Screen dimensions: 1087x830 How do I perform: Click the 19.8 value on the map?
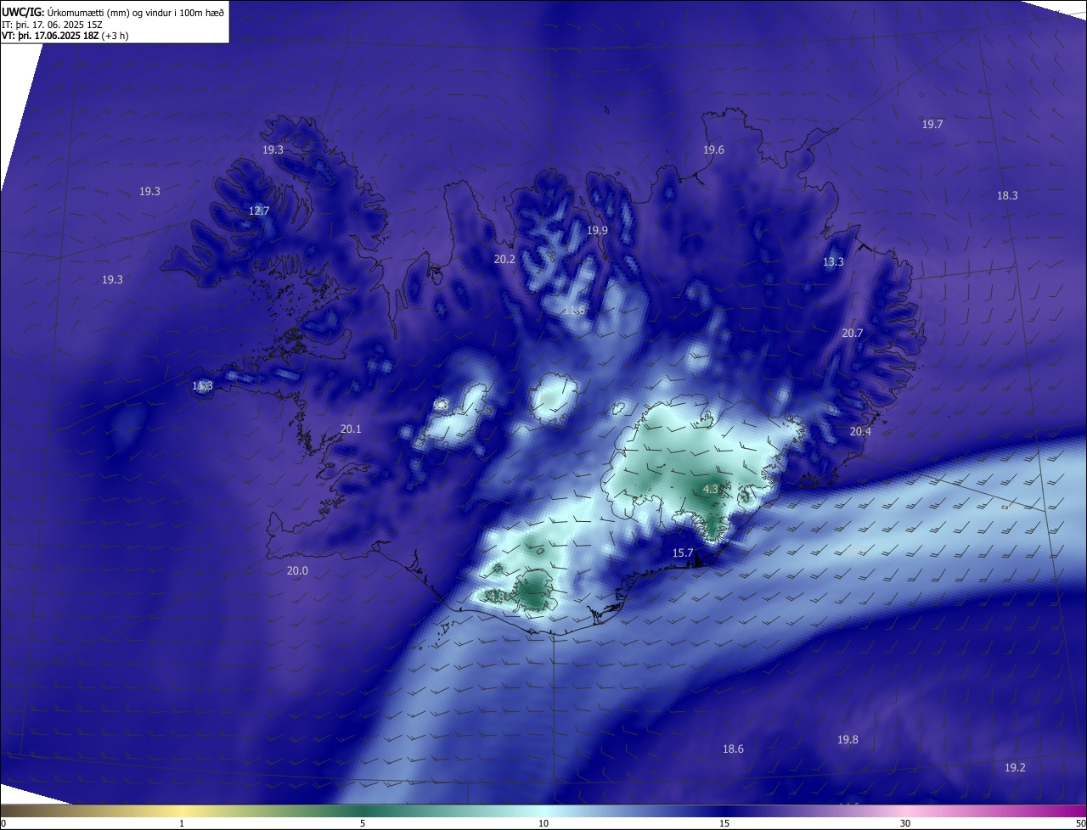848,739
